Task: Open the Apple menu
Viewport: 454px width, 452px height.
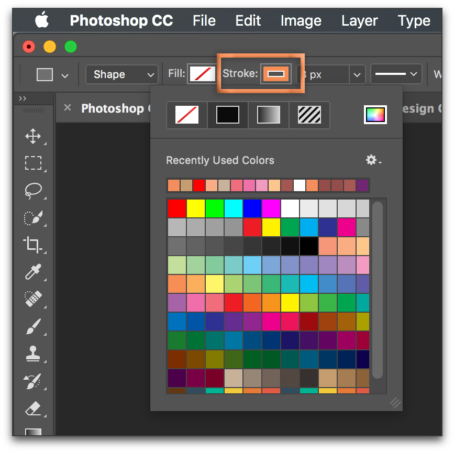Action: click(x=42, y=20)
